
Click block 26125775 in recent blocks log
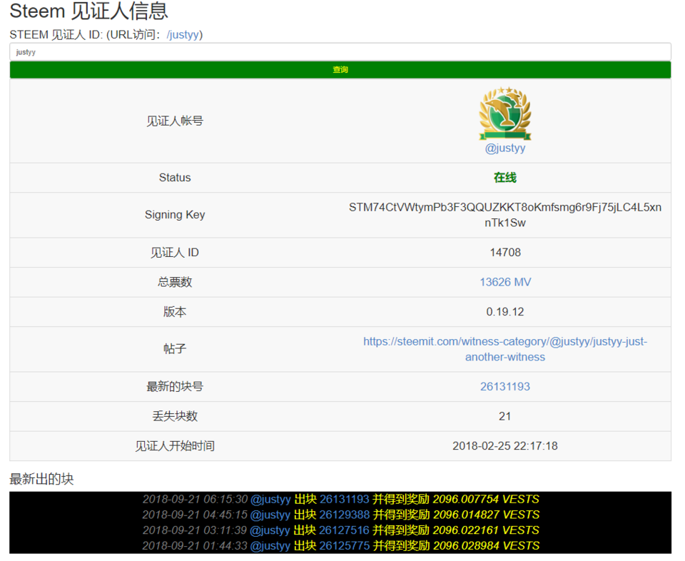click(344, 546)
